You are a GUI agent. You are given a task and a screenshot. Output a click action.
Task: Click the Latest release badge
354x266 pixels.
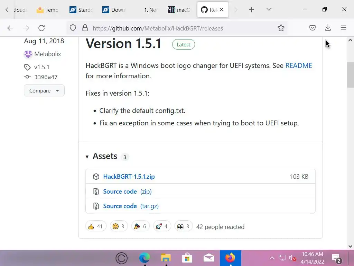183,45
